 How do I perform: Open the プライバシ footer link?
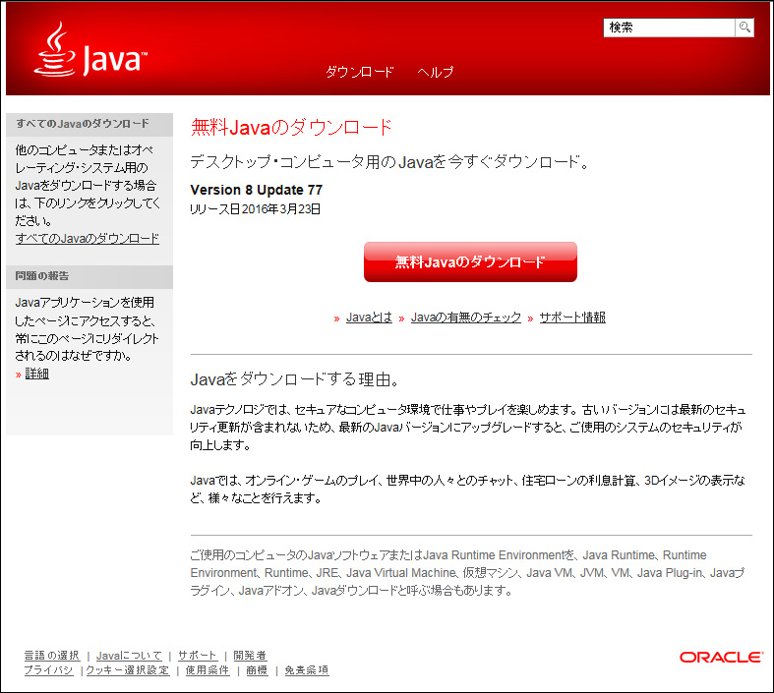[48, 670]
